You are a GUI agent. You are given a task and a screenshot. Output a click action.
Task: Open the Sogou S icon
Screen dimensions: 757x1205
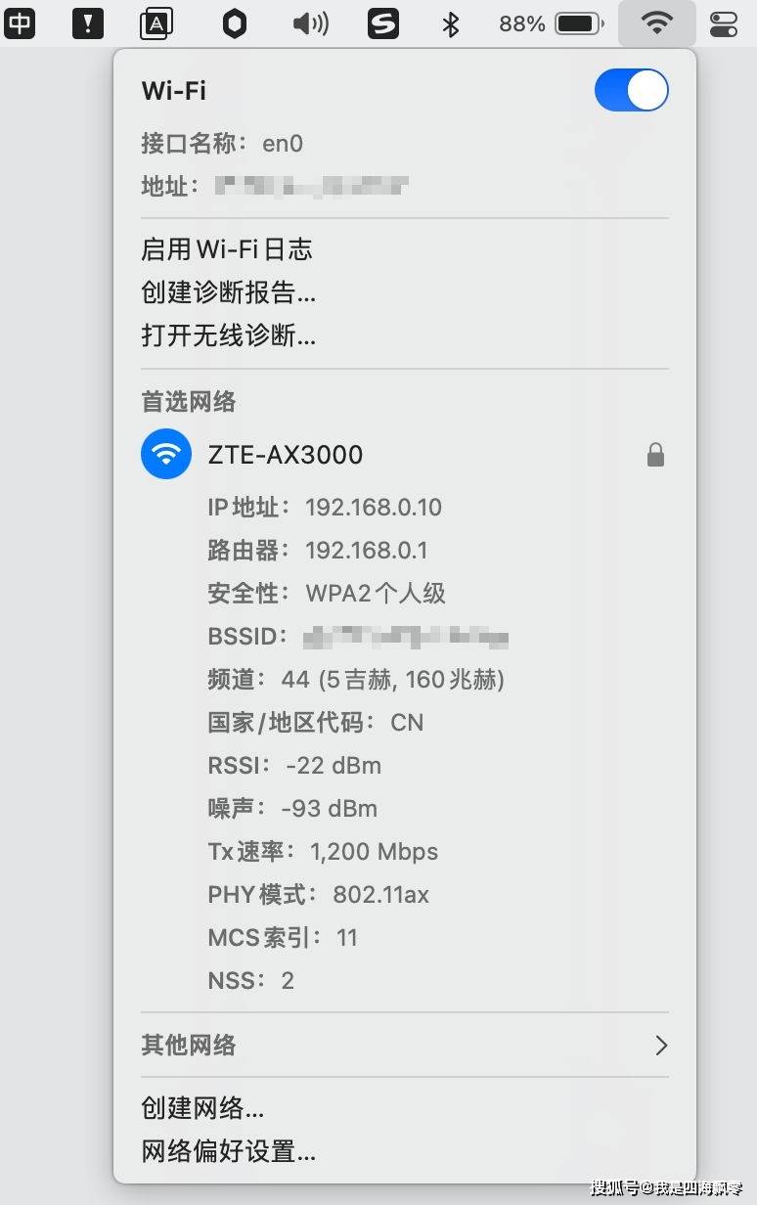(383, 23)
